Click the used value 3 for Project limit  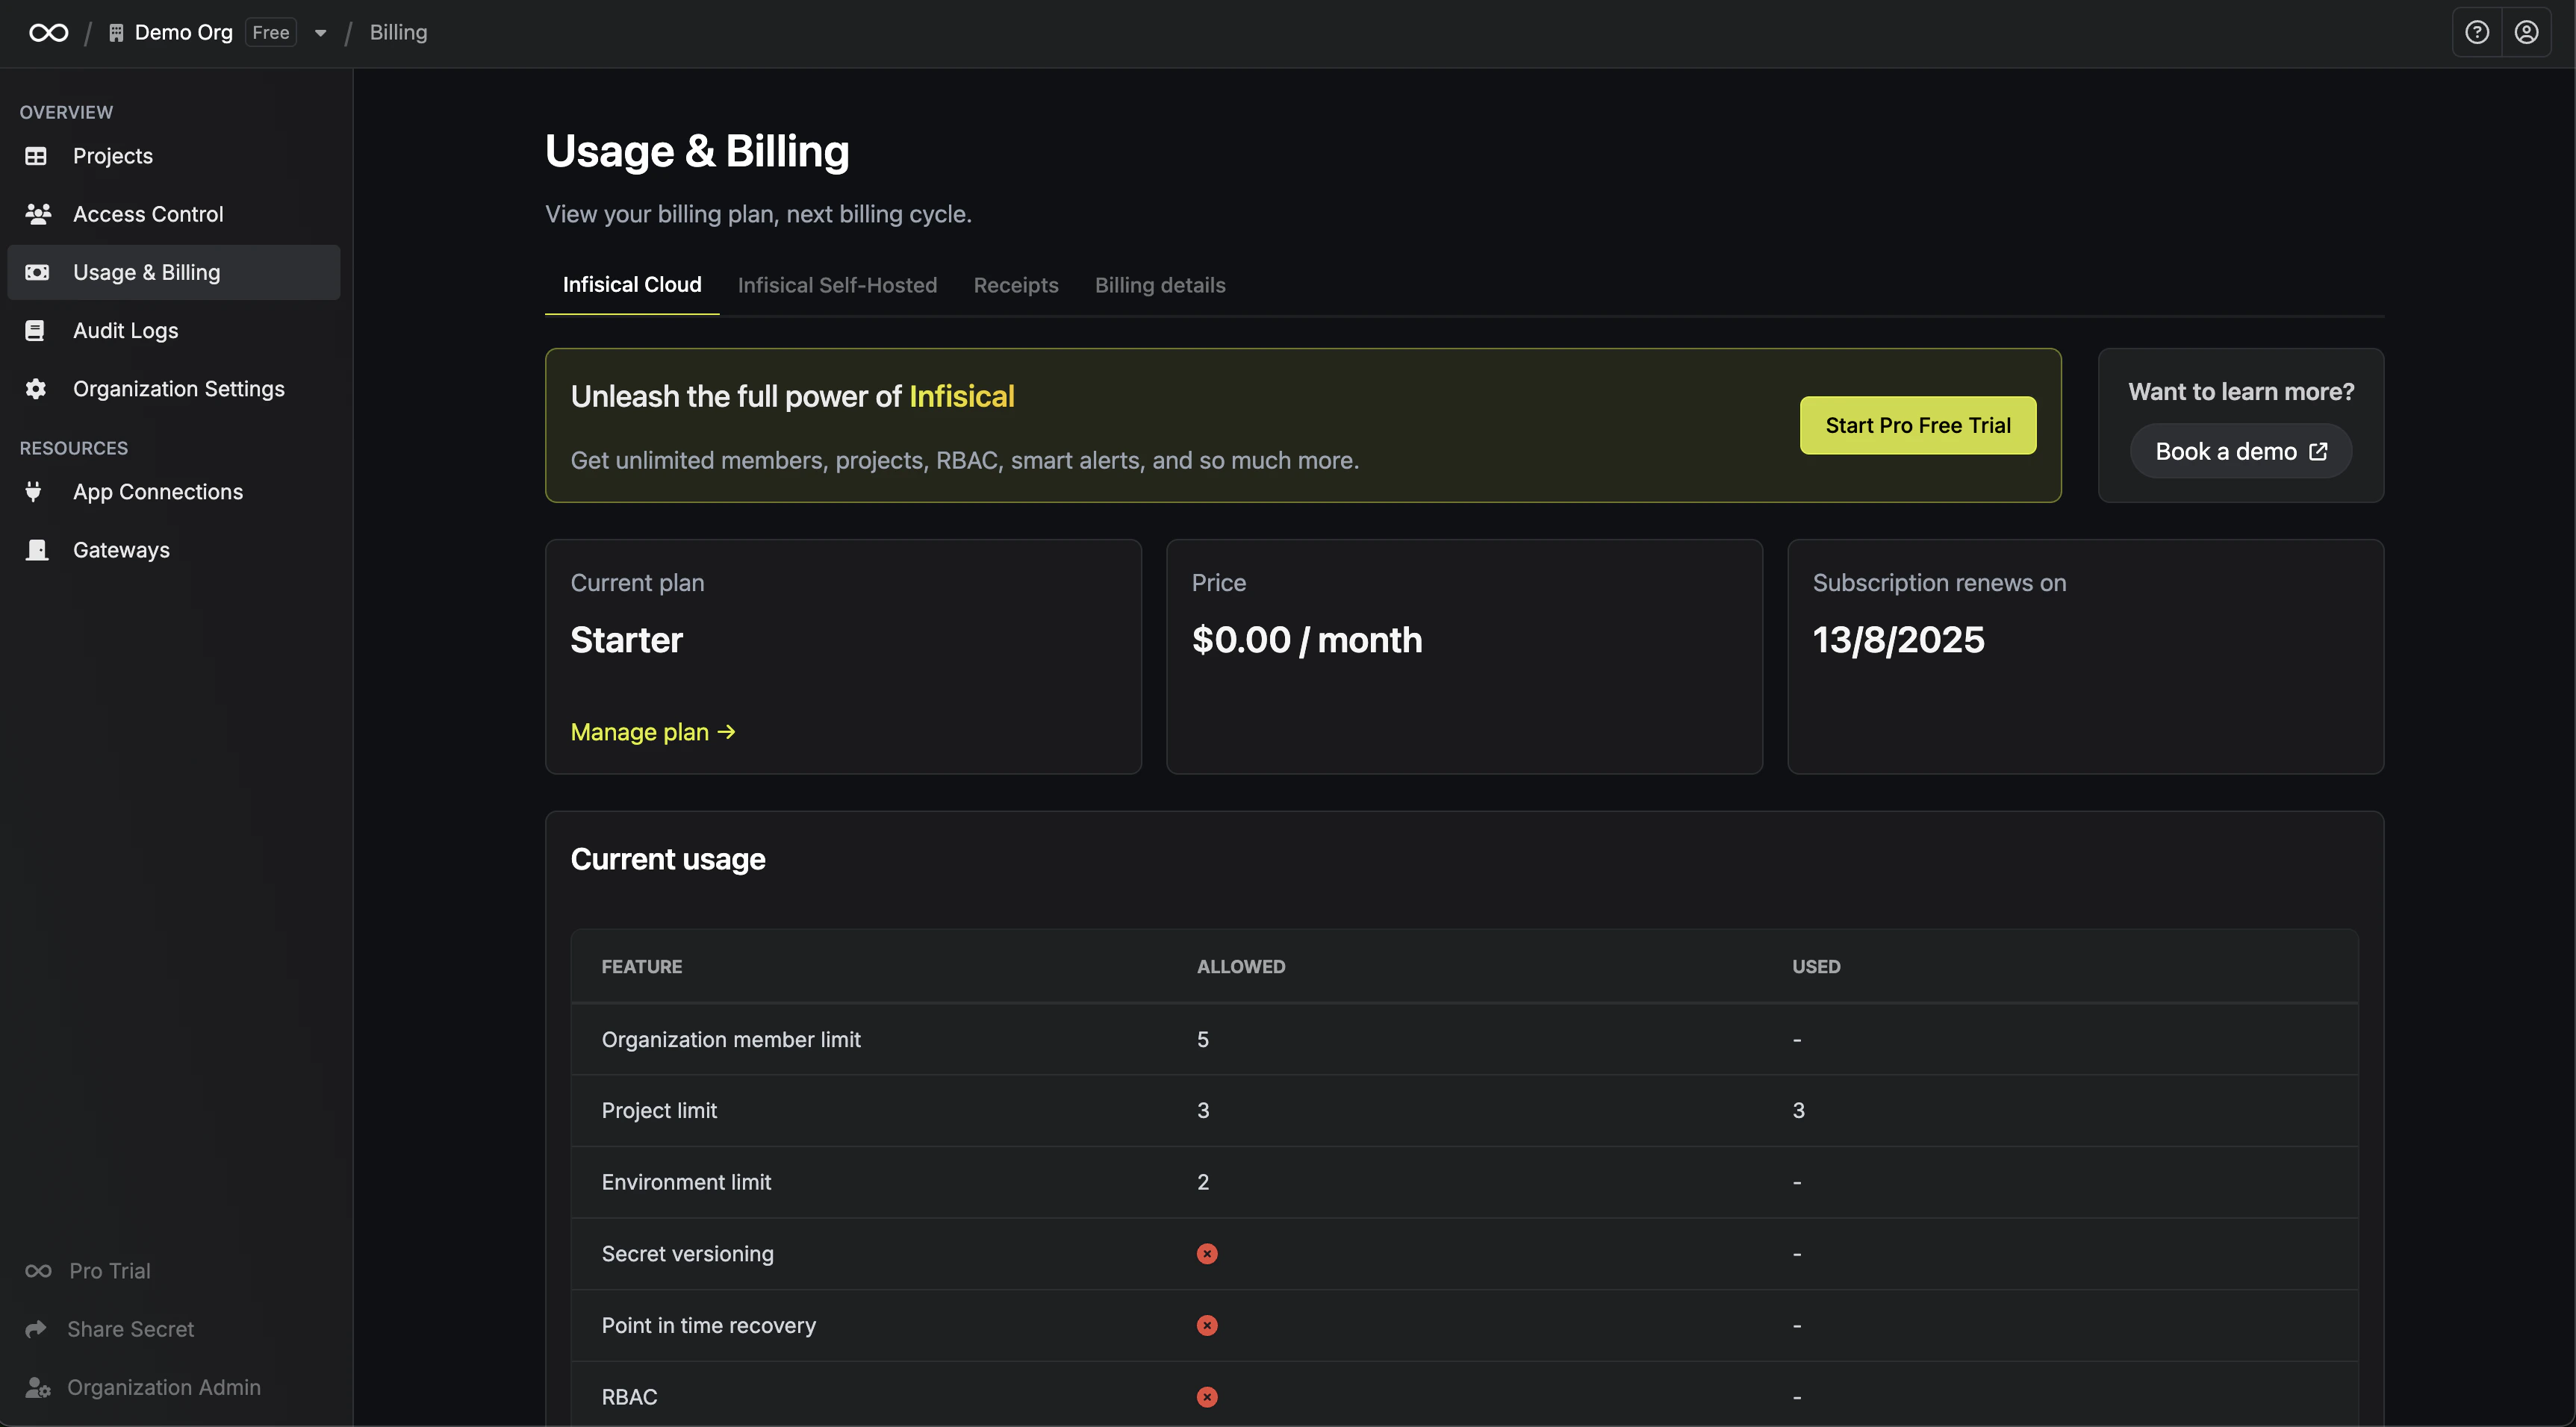[x=1798, y=1111]
